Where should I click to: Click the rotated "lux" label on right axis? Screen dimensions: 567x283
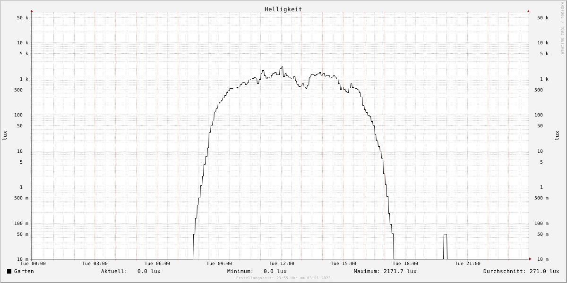tap(557, 135)
